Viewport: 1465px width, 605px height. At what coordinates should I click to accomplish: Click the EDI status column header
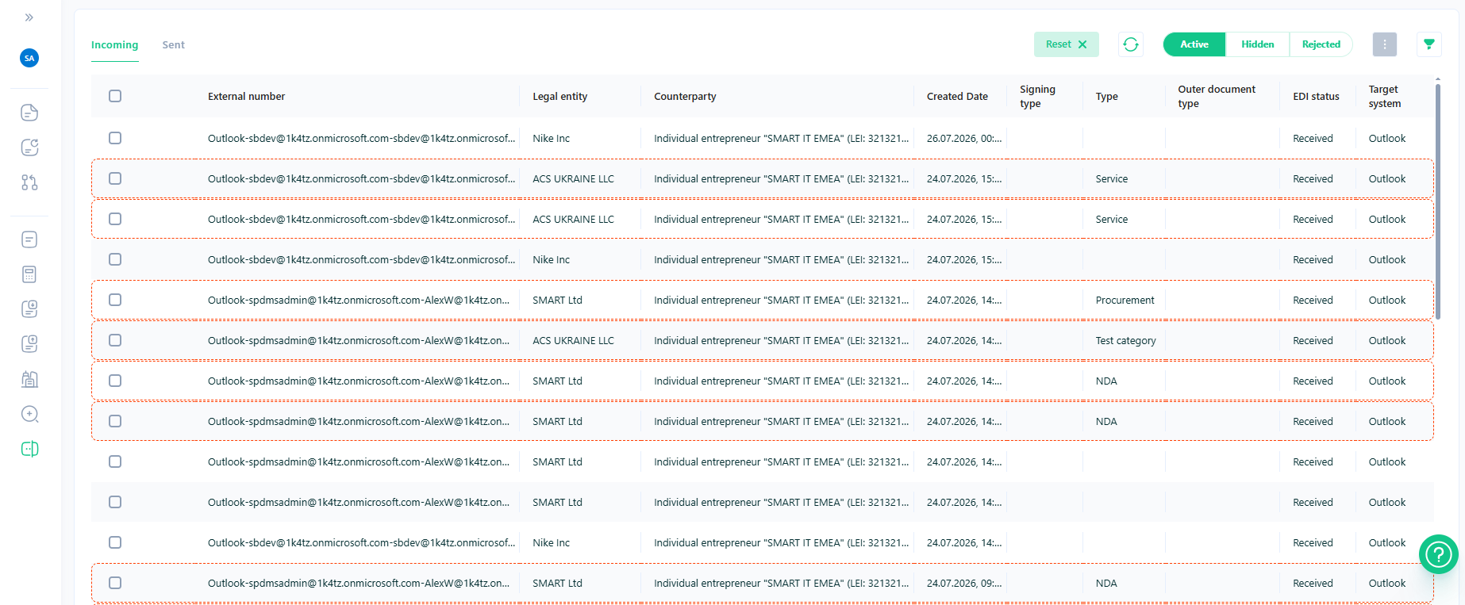click(x=1316, y=96)
